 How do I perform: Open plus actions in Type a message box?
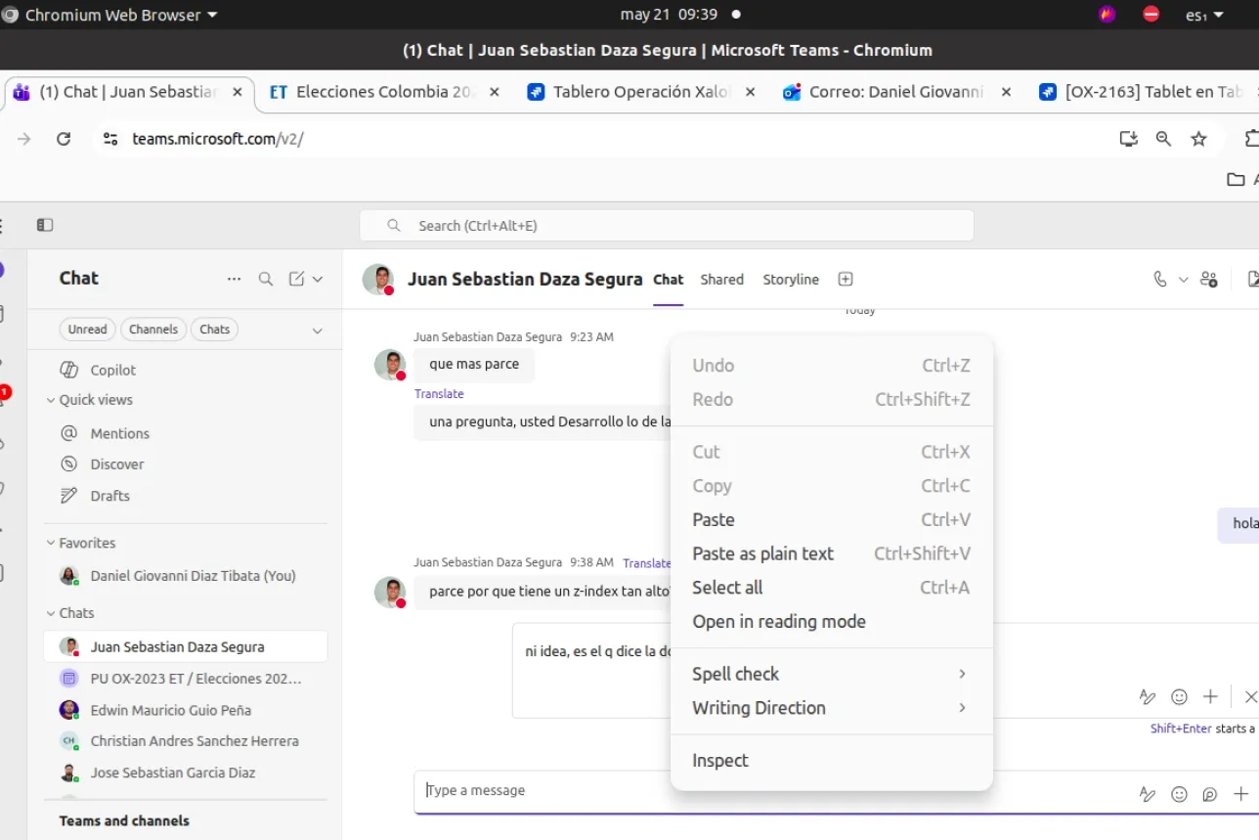tap(1241, 794)
